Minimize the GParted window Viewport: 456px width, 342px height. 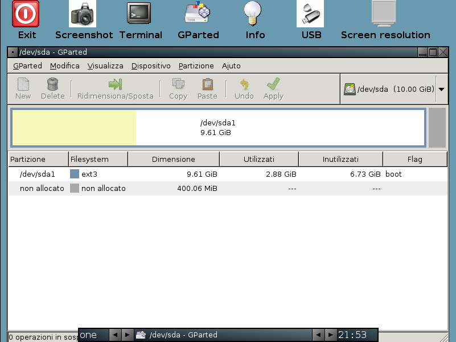pos(422,52)
